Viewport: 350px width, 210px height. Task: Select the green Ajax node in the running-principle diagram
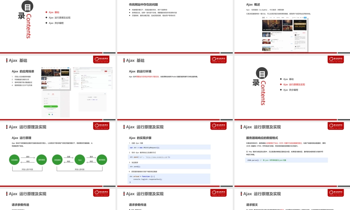79,160
